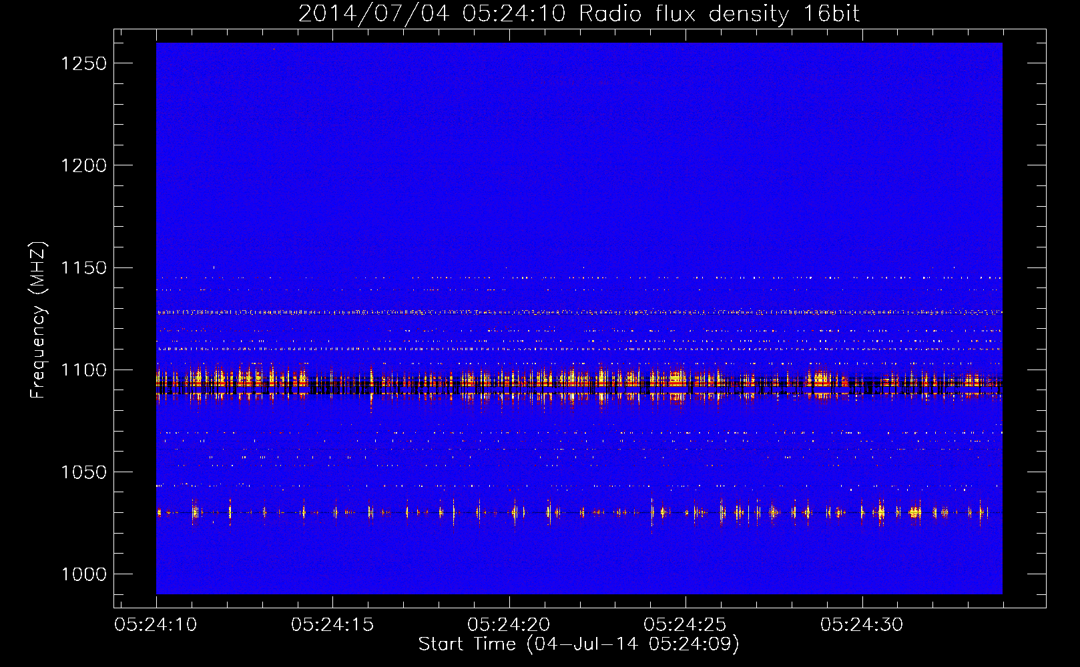
Task: Select the 1050 frequency tick label
Action: (x=83, y=472)
